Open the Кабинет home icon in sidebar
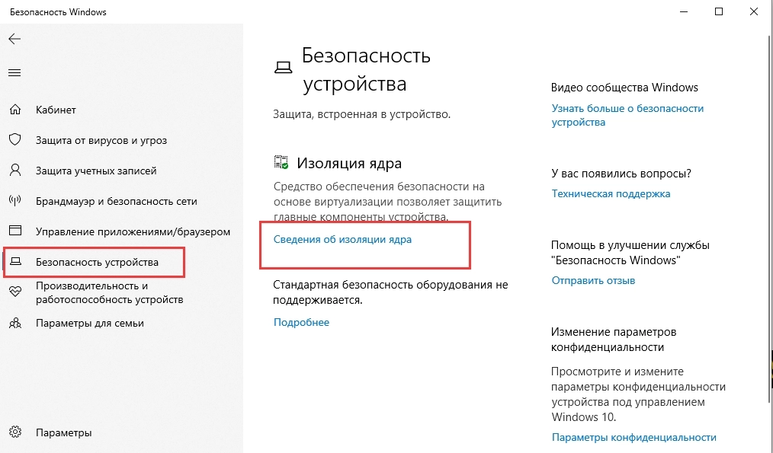The image size is (773, 453). click(14, 109)
